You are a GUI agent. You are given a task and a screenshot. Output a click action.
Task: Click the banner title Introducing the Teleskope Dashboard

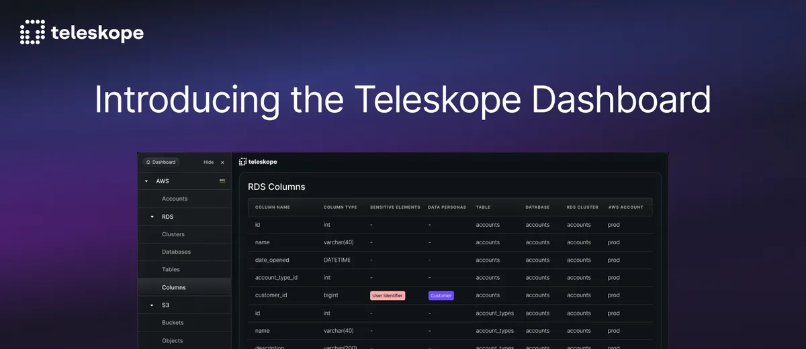[x=402, y=100]
